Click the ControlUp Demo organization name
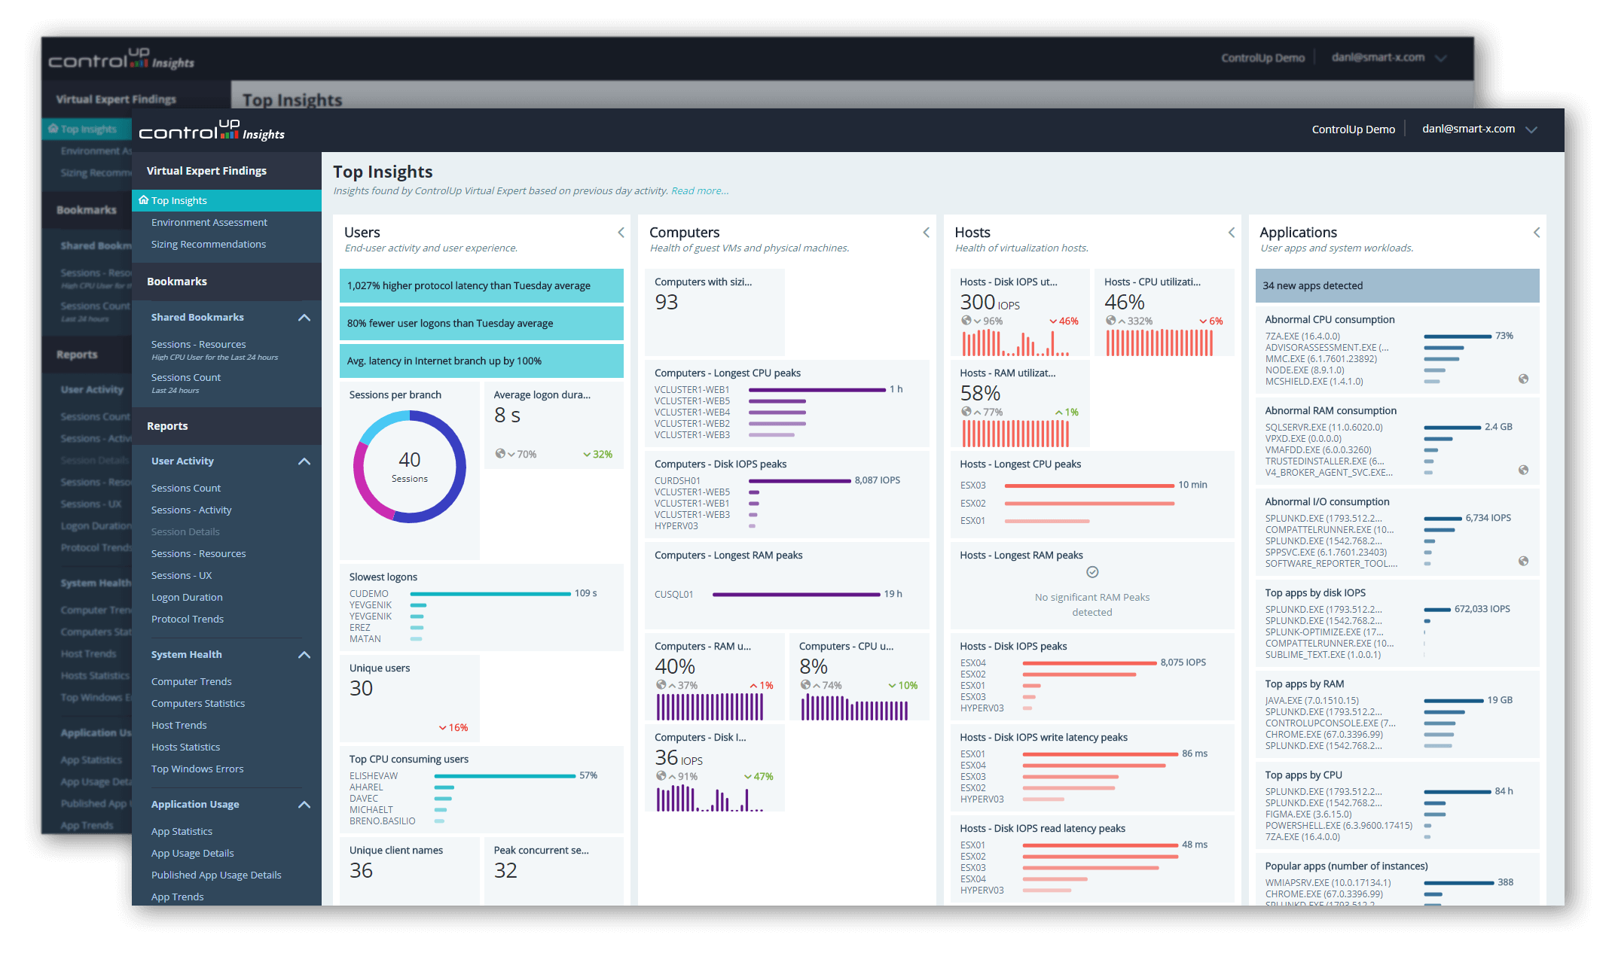1612x953 pixels. pos(1353,129)
